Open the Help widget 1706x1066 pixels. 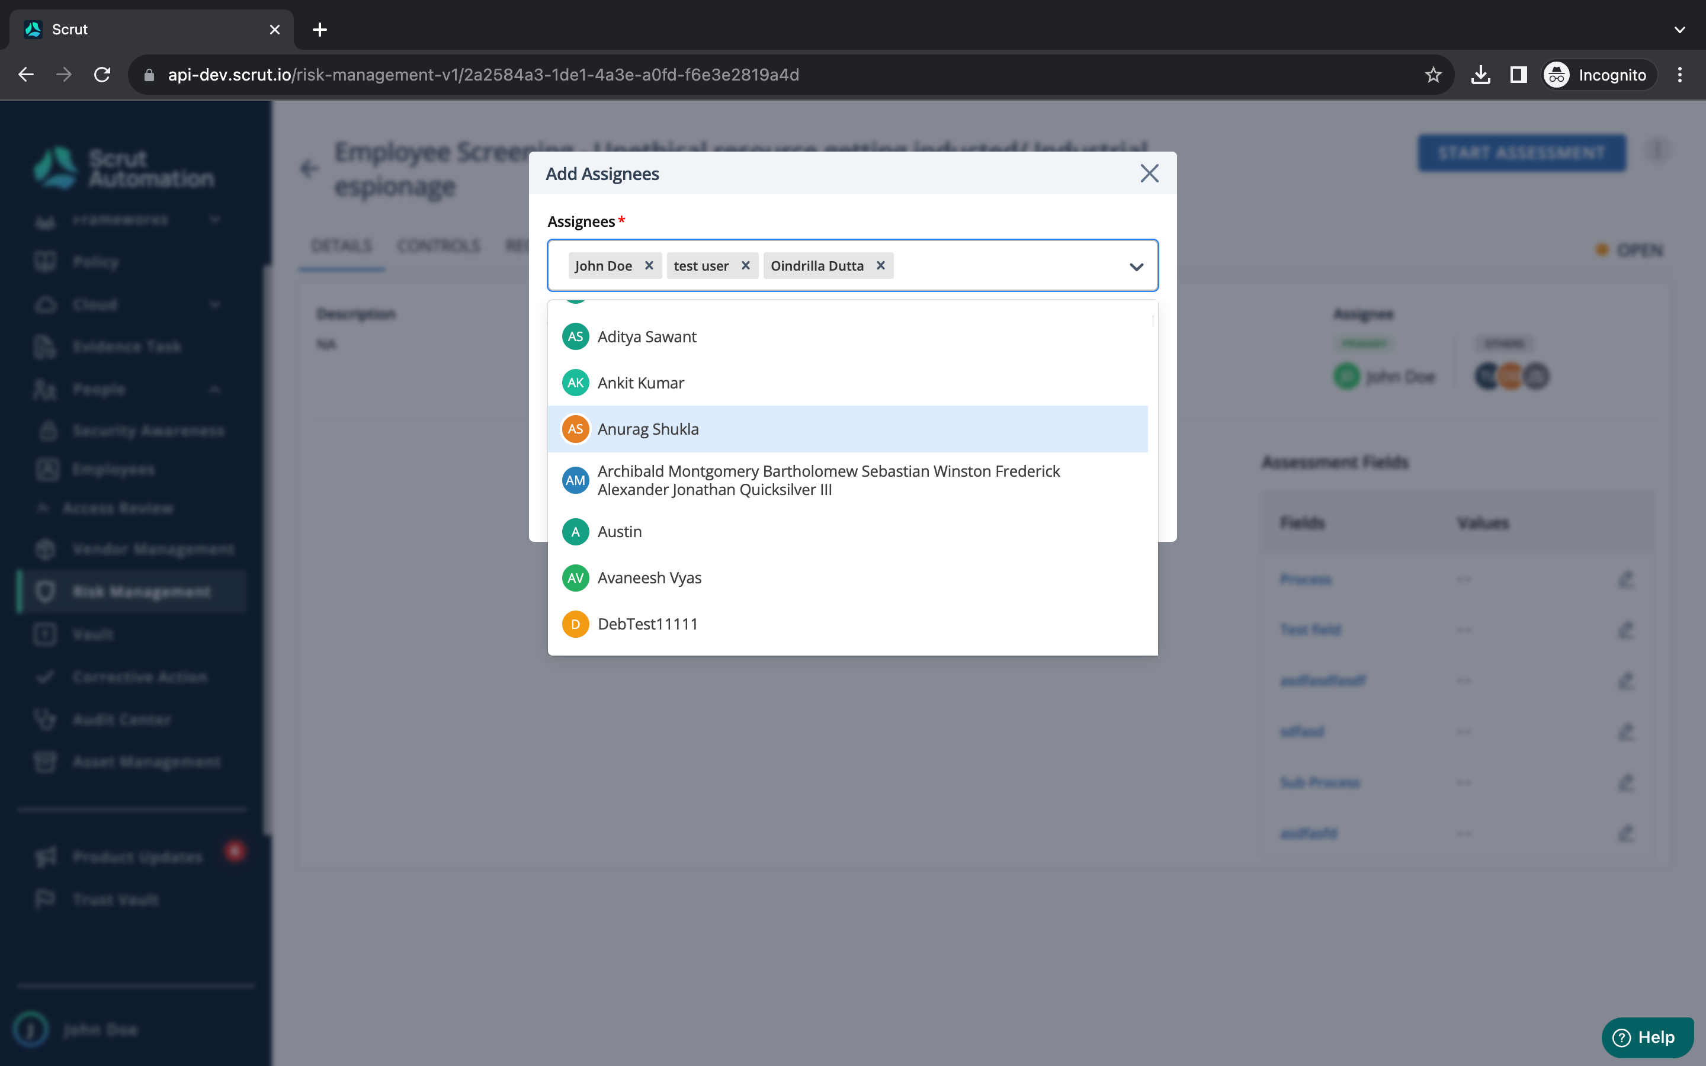(1647, 1037)
